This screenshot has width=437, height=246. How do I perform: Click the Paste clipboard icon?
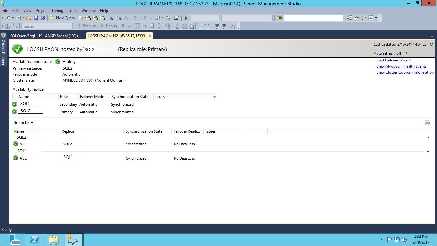click(125, 18)
